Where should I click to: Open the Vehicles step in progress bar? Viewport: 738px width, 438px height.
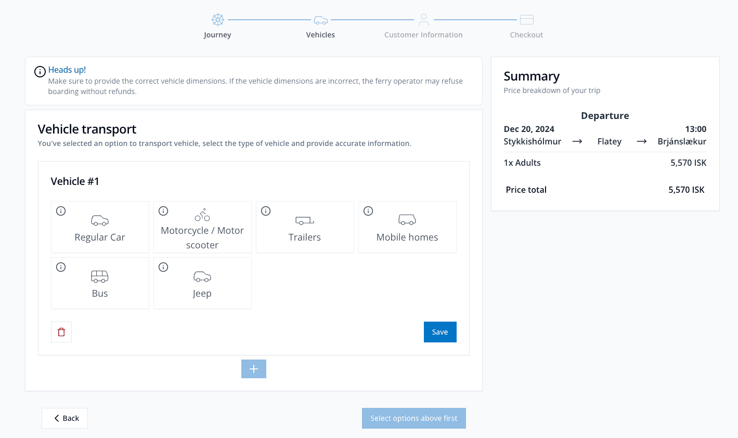[320, 26]
